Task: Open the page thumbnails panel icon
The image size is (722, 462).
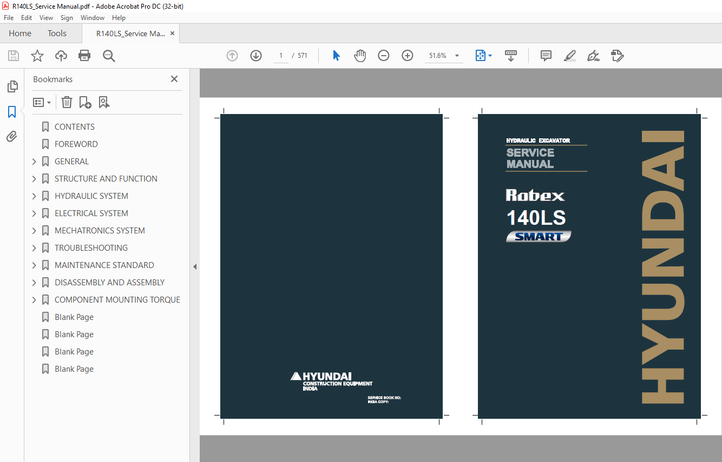Action: tap(12, 86)
